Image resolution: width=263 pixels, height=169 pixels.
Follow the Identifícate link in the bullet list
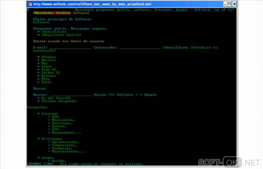54,32
